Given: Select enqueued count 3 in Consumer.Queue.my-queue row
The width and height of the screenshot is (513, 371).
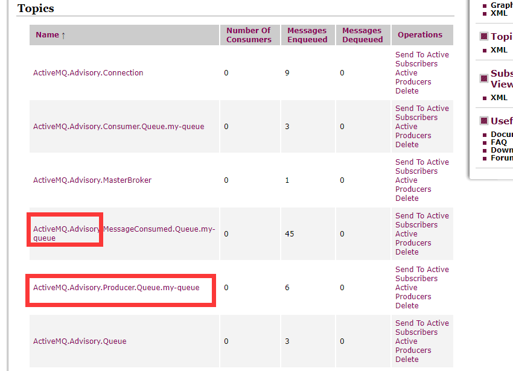Looking at the screenshot, I should 287,126.
